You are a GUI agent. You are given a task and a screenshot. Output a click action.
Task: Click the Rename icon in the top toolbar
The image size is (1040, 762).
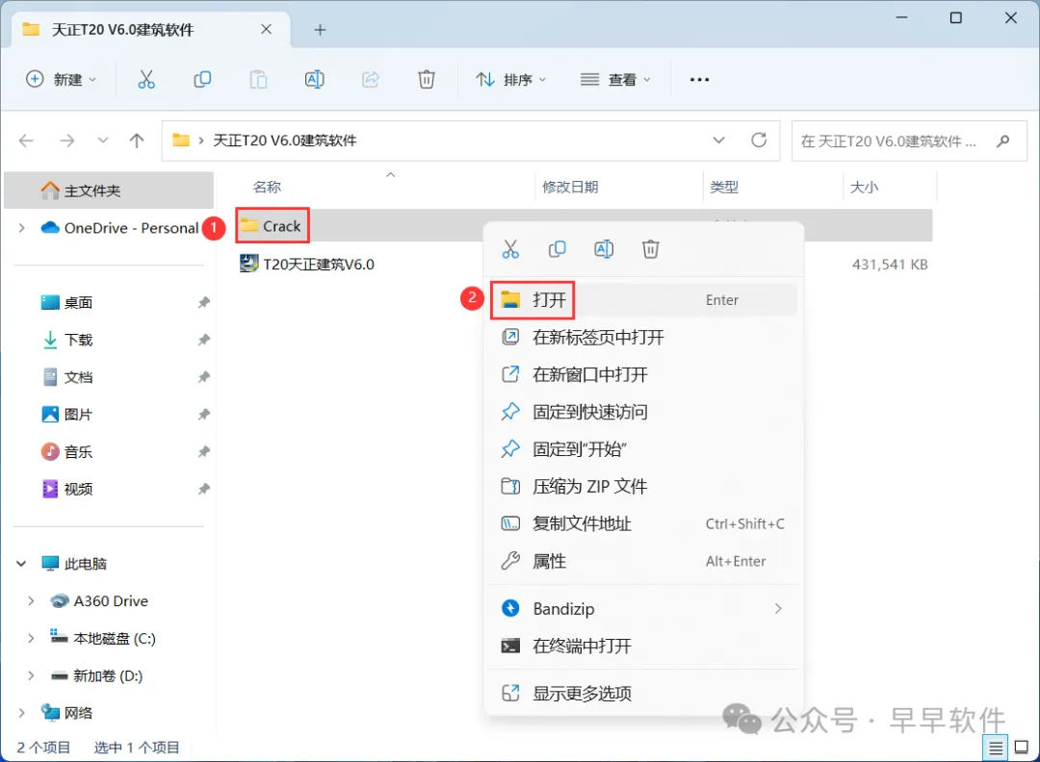click(x=314, y=80)
